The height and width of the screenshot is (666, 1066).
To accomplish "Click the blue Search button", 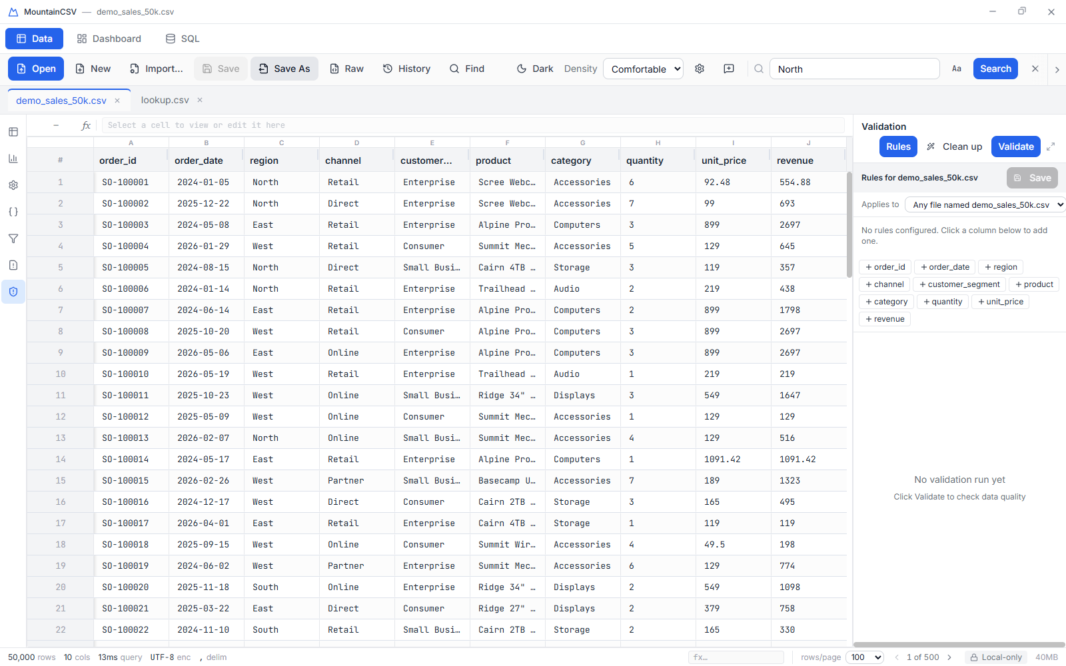I will [x=995, y=69].
